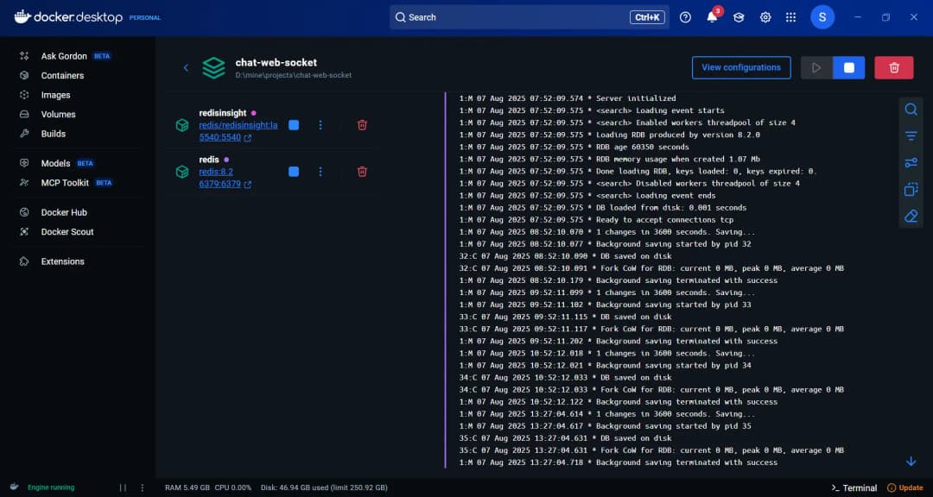Open Ask Gordon in sidebar

[64, 56]
